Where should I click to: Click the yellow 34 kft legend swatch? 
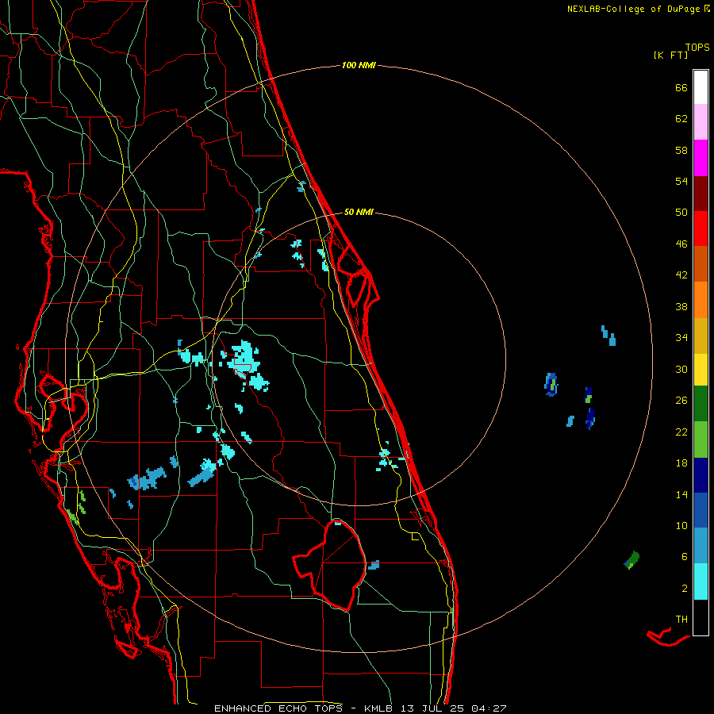pos(701,370)
